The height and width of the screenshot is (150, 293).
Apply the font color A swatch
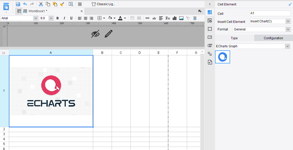point(120,18)
